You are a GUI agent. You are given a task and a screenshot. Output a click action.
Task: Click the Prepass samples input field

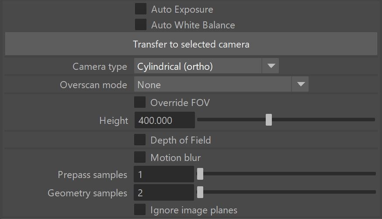coord(164,174)
